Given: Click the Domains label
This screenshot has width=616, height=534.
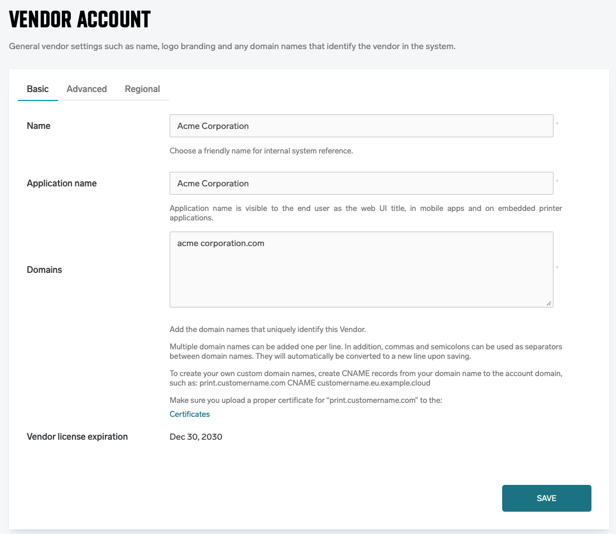Looking at the screenshot, I should [44, 270].
